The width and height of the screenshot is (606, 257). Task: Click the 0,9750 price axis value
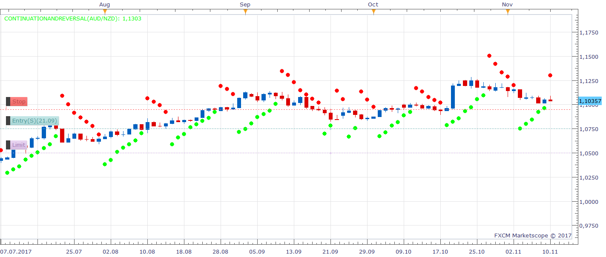588,226
